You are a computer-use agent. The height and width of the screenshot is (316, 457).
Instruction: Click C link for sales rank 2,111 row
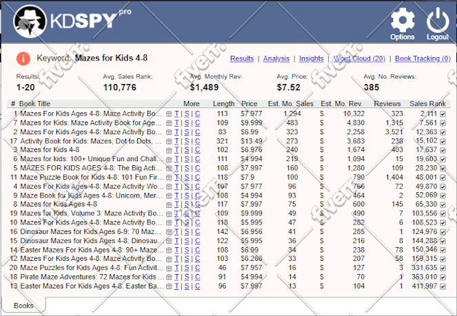click(197, 114)
